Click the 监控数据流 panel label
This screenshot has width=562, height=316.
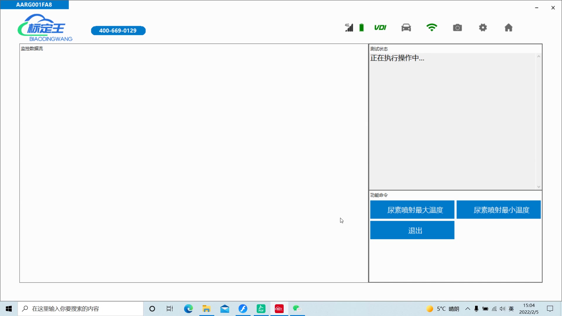(32, 49)
